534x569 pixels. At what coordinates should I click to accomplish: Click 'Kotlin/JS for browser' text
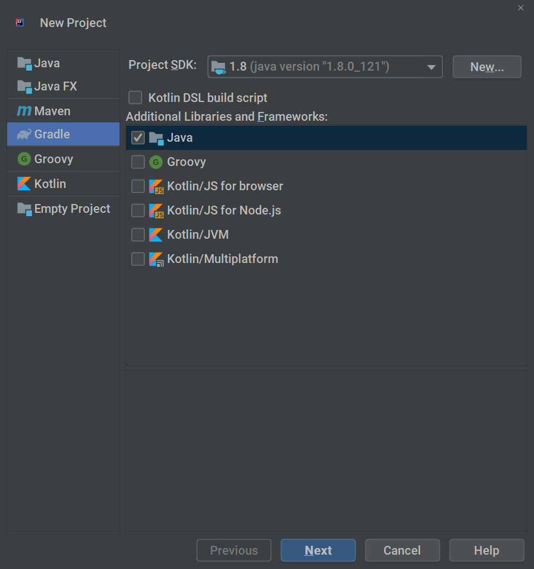click(225, 186)
